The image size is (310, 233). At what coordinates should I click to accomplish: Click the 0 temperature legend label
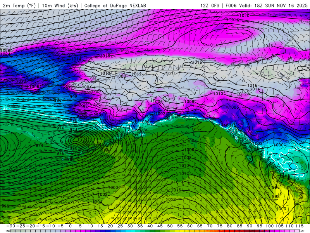click(x=71, y=226)
